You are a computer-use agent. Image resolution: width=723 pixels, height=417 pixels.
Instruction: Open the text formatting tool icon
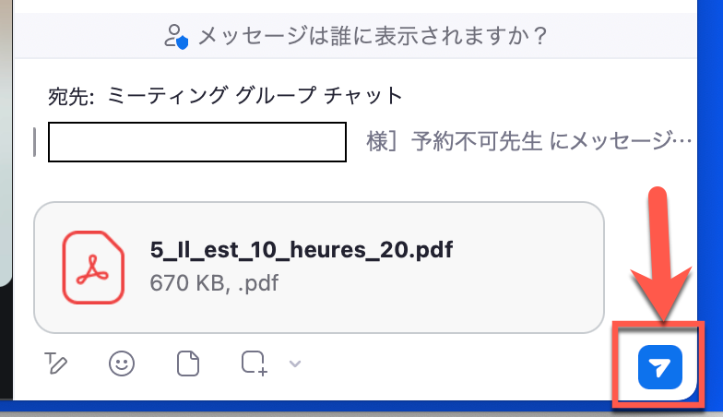point(55,363)
